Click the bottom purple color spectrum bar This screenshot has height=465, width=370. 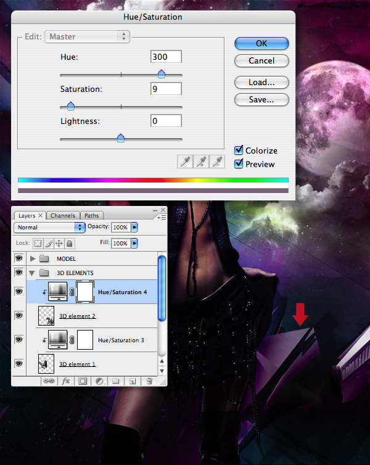(153, 191)
